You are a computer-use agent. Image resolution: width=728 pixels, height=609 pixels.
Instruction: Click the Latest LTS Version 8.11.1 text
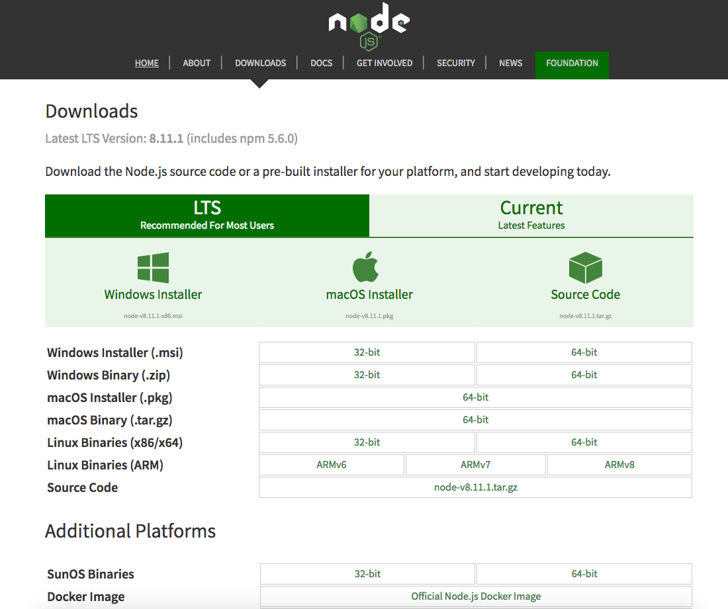point(171,139)
